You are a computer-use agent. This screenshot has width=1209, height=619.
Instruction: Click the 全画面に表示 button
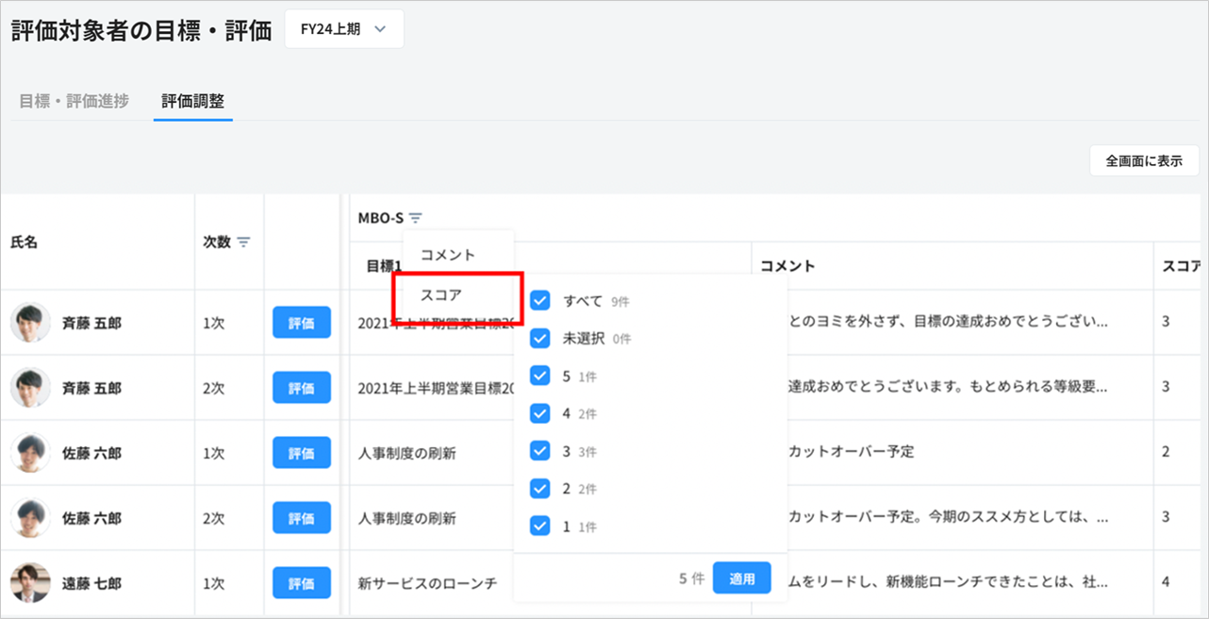pos(1144,160)
